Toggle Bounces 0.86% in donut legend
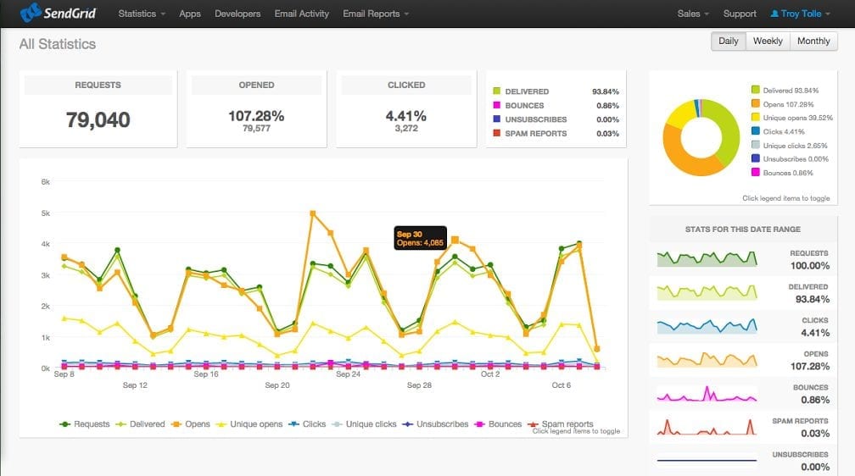This screenshot has height=476, width=855. [782, 172]
